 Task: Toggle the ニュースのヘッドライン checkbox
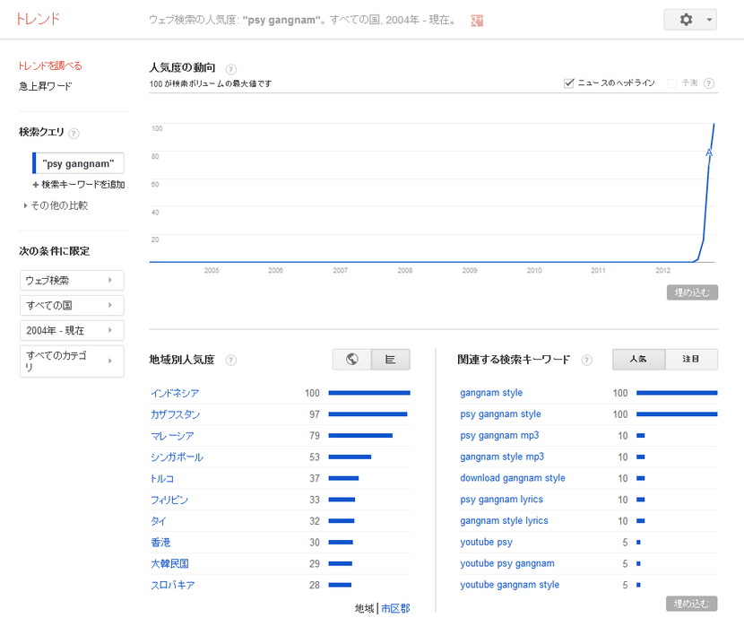568,83
